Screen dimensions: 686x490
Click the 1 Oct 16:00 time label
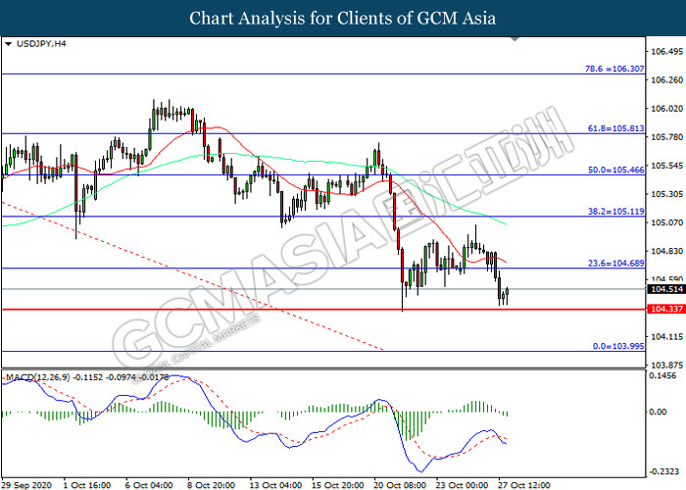pos(86,485)
